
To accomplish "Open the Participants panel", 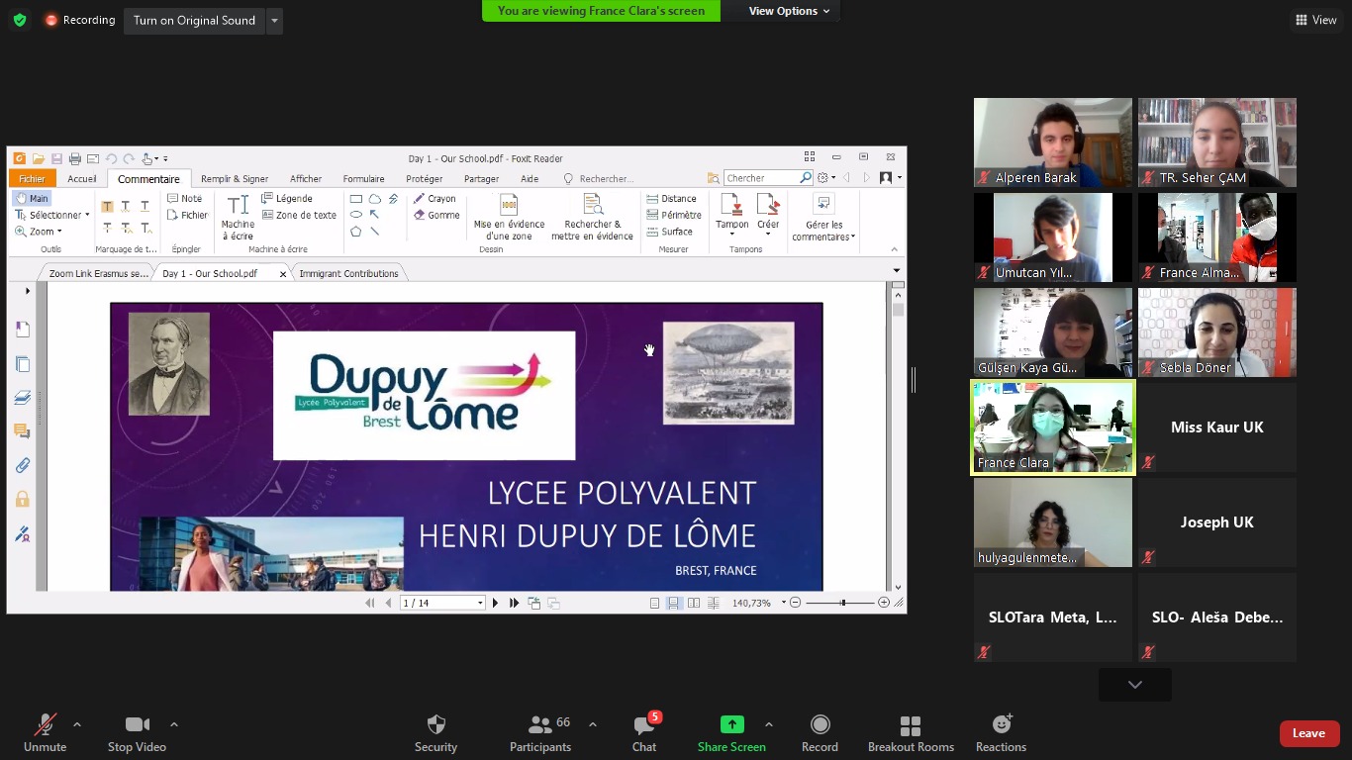I will click(x=540, y=734).
